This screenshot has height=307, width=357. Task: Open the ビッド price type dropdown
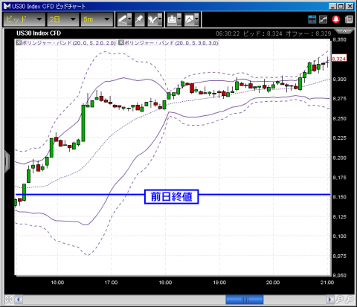[x=24, y=19]
